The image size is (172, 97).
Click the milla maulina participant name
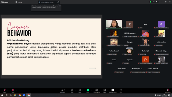(161, 42)
